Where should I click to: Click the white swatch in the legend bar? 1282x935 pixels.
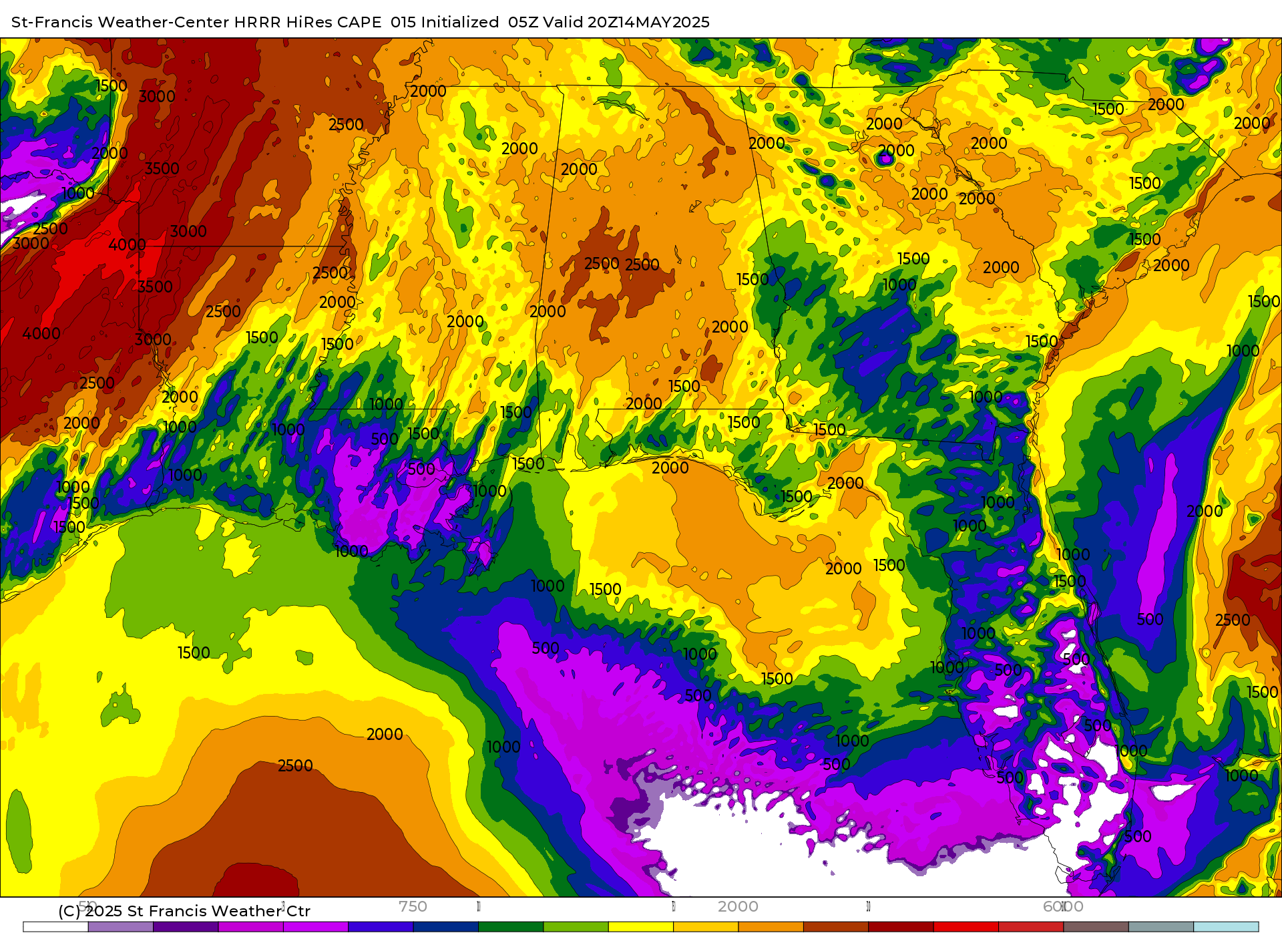(55, 927)
